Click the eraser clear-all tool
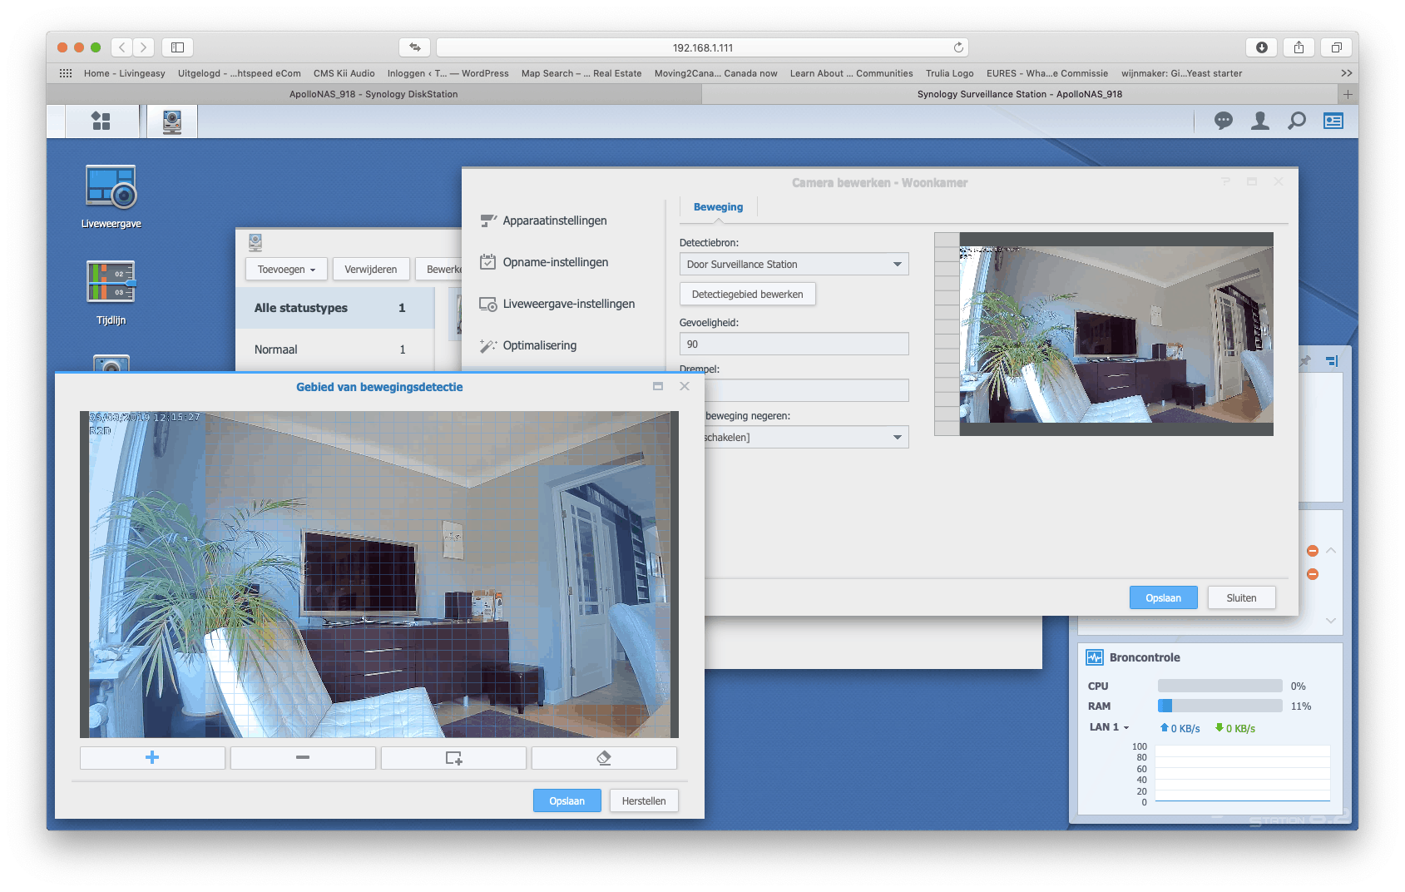This screenshot has width=1405, height=892. point(604,757)
